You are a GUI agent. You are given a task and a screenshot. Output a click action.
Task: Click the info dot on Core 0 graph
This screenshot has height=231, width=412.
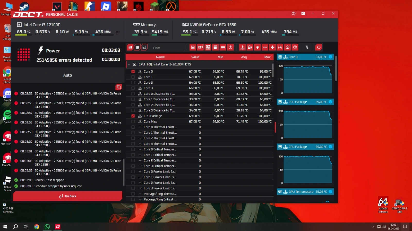tap(330, 57)
